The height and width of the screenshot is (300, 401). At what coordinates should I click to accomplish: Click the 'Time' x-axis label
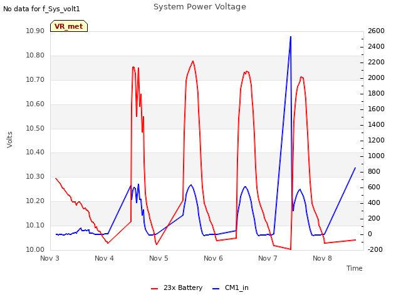click(355, 268)
